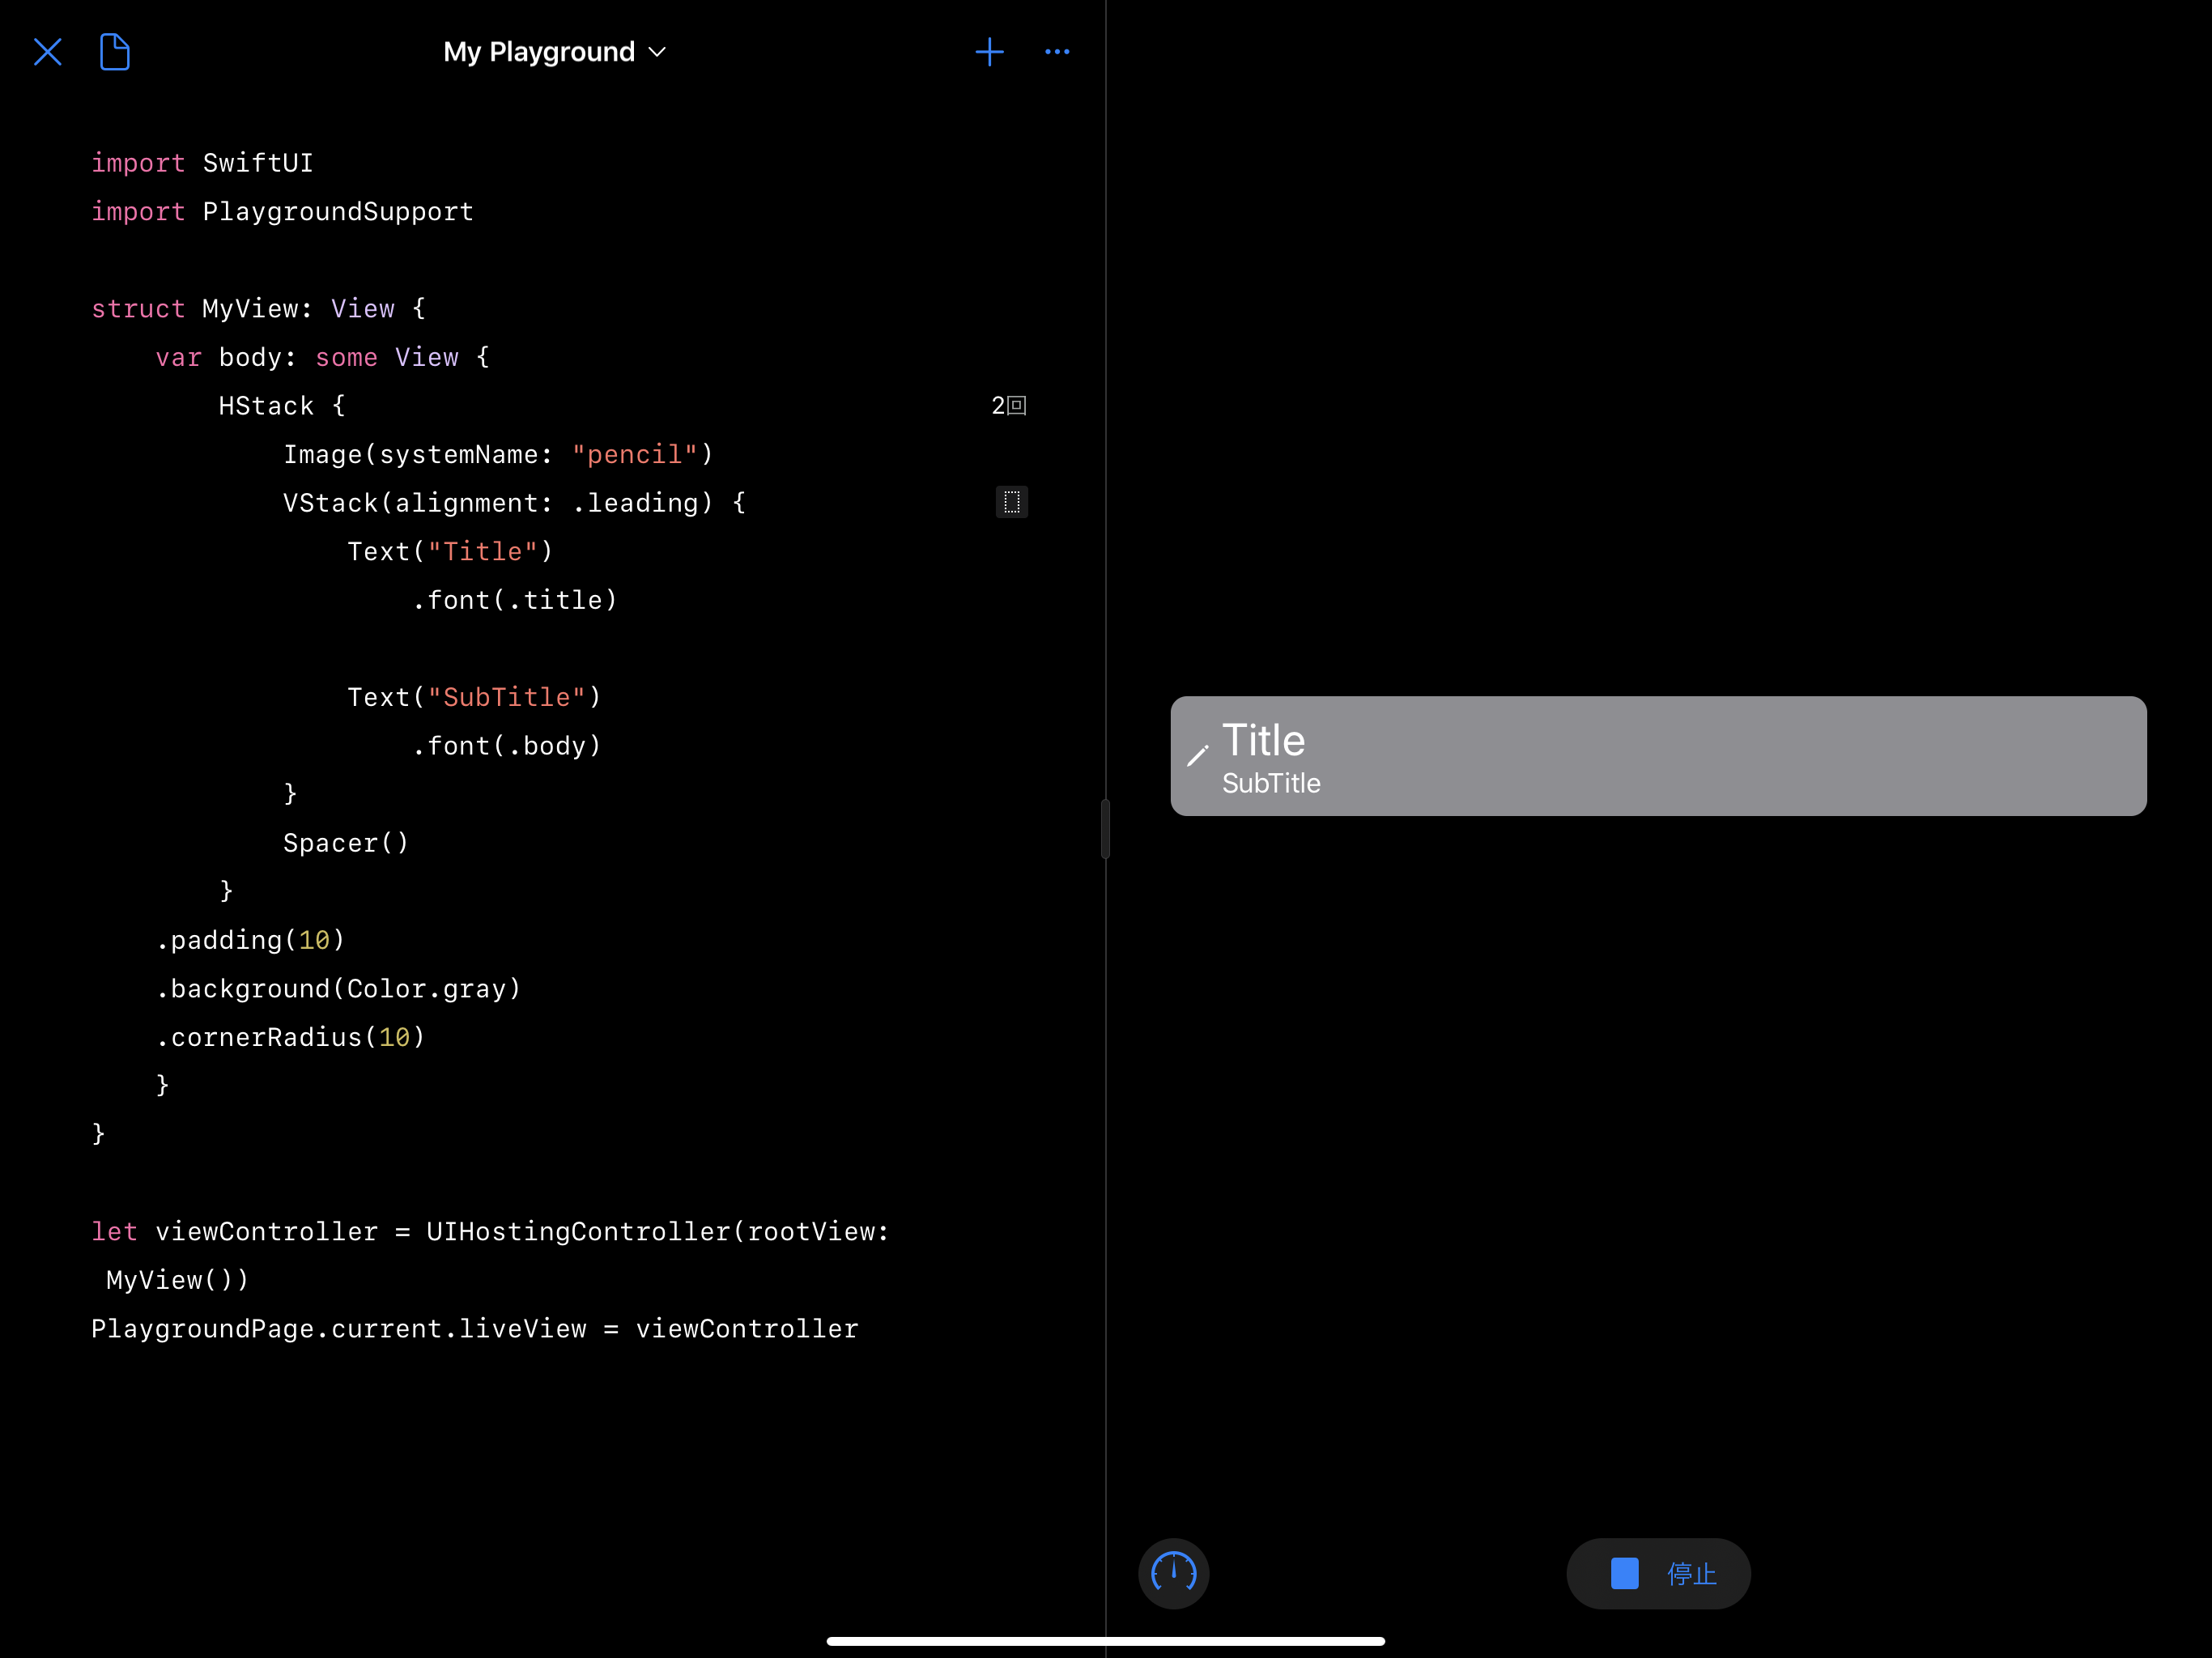Screen dimensions: 2212x1658
Task: Tap the iPad home indicator bar
Action: (x=1105, y=1641)
